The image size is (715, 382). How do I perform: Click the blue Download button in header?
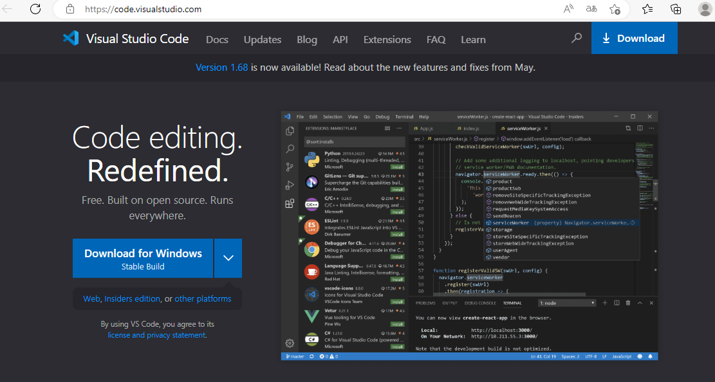point(635,39)
